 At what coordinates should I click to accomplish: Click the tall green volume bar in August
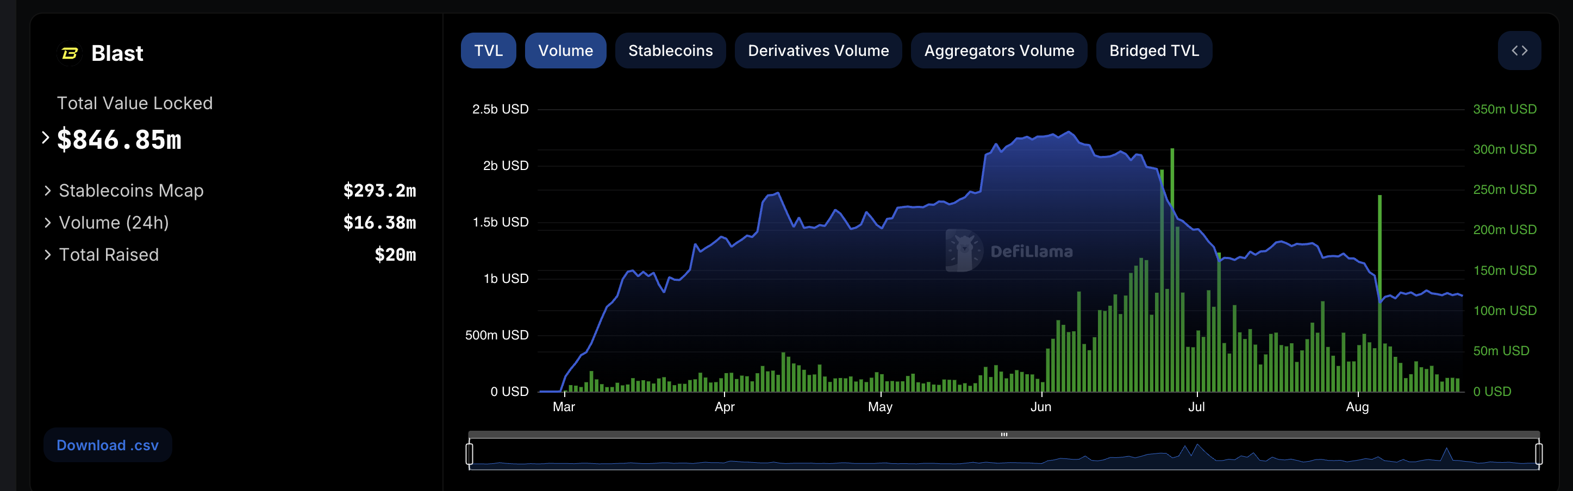[1380, 293]
